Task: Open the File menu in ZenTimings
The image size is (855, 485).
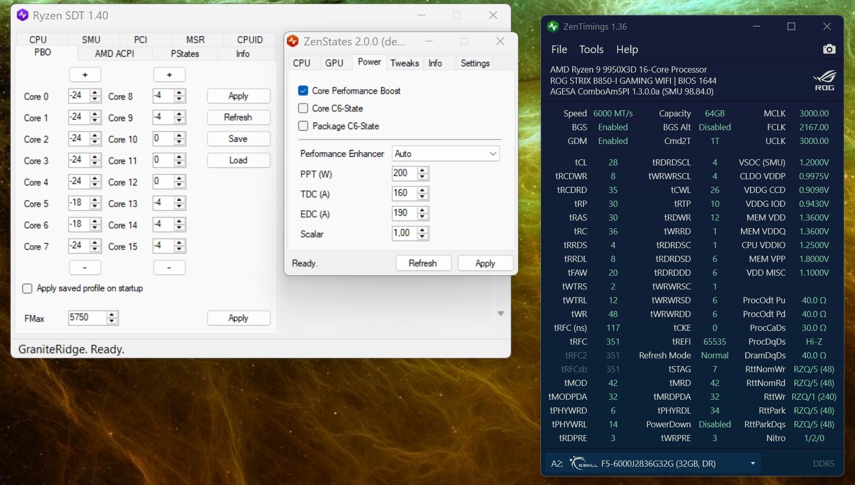Action: coord(559,49)
